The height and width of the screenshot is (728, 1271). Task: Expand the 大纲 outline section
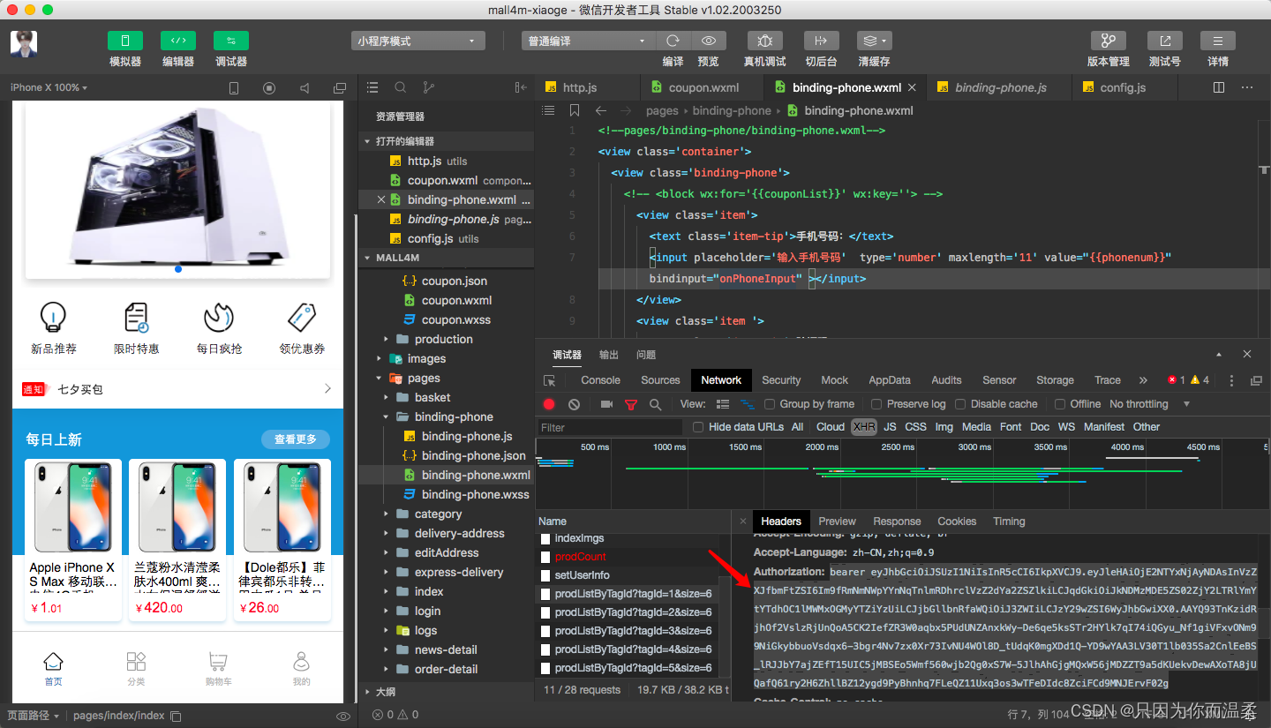click(x=368, y=693)
